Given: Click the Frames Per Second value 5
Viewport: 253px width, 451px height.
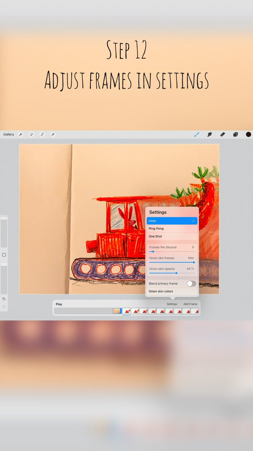Looking at the screenshot, I should tap(193, 247).
